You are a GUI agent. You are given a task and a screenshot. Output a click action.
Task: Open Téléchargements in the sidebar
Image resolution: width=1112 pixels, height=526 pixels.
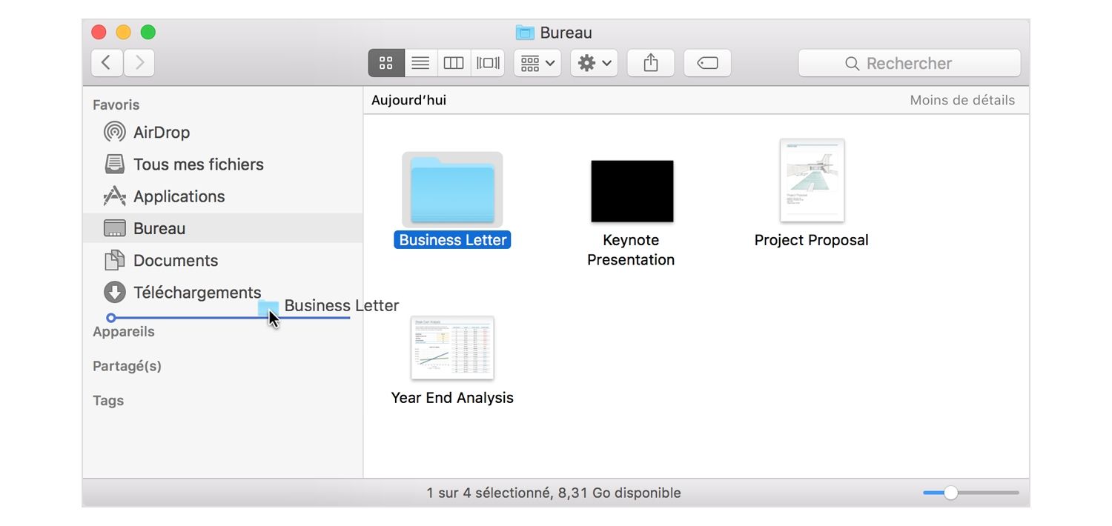(196, 293)
